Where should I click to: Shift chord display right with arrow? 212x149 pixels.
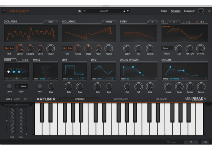pyautogui.click(x=28, y=71)
